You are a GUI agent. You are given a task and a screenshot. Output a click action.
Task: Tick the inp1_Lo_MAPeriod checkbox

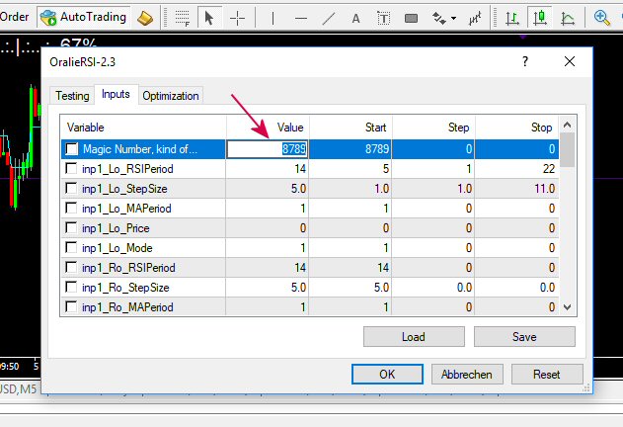coord(71,208)
